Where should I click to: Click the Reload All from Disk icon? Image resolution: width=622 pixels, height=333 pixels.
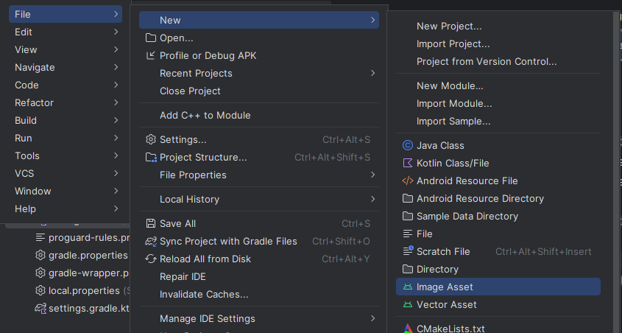coord(150,259)
